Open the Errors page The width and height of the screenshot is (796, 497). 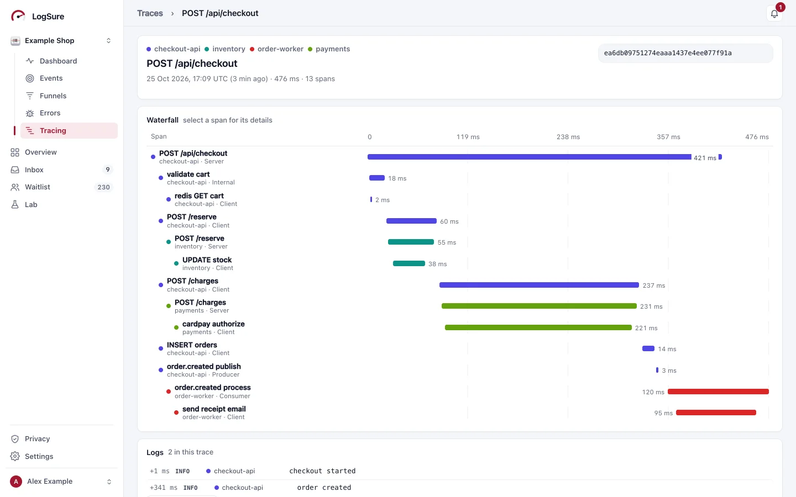pyautogui.click(x=69, y=113)
